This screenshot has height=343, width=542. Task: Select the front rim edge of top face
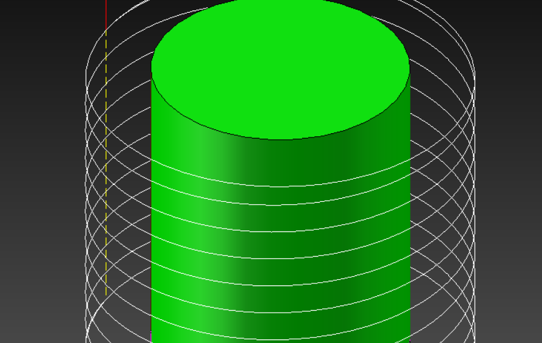280,139
